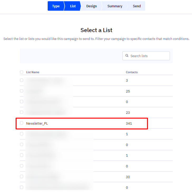Click the search magnifier icon

pyautogui.click(x=127, y=56)
